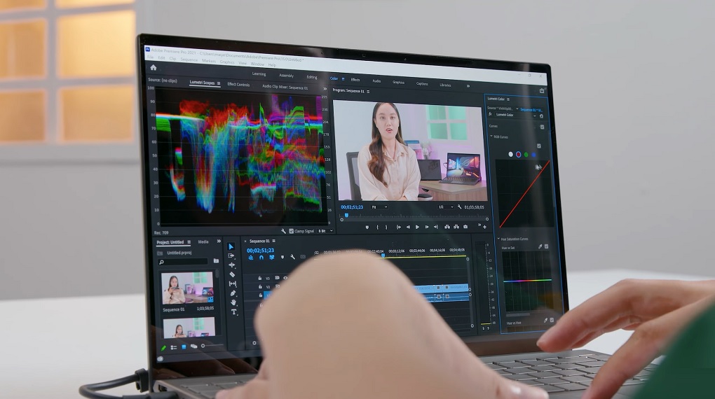
Task: Select the Razor tool
Action: point(232,274)
